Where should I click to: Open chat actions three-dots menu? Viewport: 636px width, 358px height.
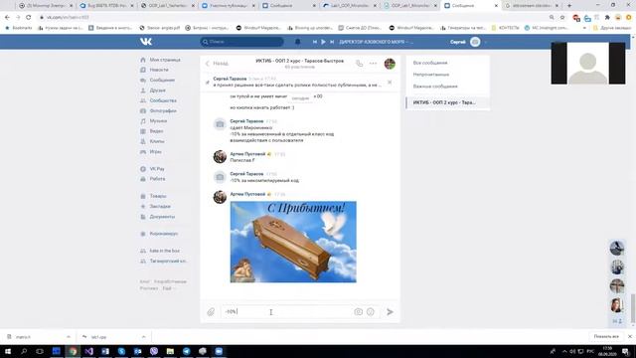coord(373,64)
